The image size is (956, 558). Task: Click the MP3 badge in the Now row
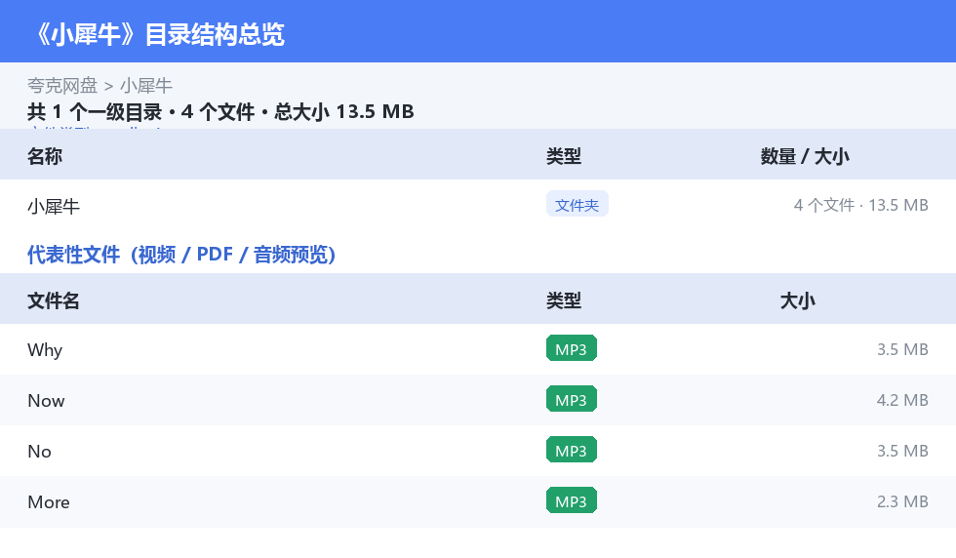coord(572,399)
